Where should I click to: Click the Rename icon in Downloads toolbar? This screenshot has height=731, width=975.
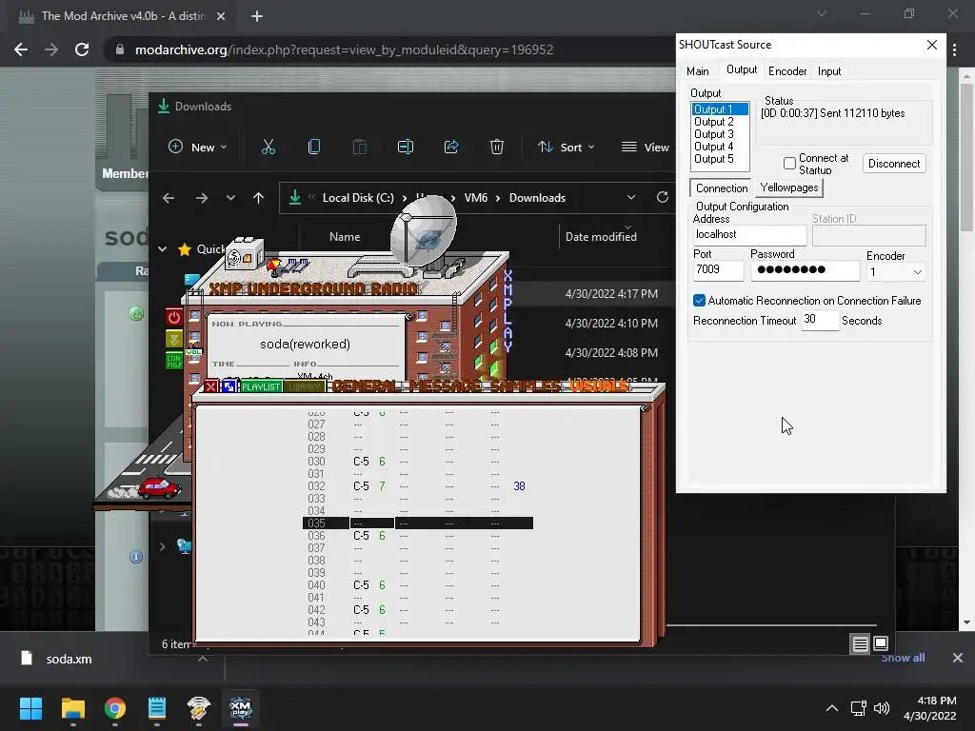point(406,147)
